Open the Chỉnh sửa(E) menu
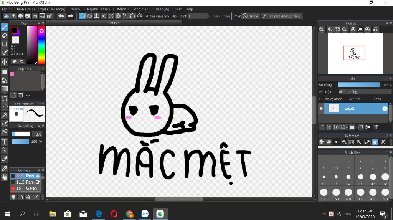Image resolution: width=393 pixels, height=220 pixels. click(25, 9)
